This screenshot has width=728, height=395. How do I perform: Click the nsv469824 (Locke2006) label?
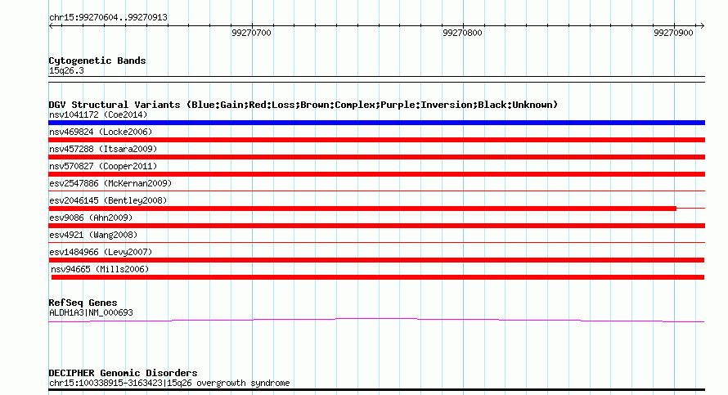[x=101, y=132]
